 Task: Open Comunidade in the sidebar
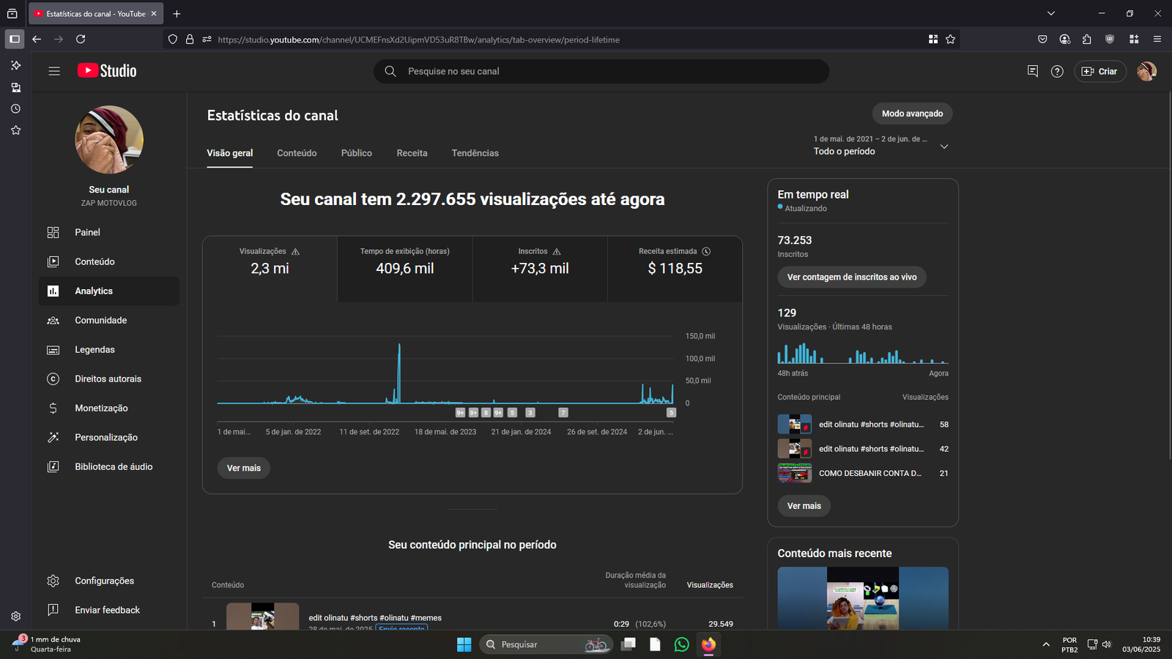108,320
